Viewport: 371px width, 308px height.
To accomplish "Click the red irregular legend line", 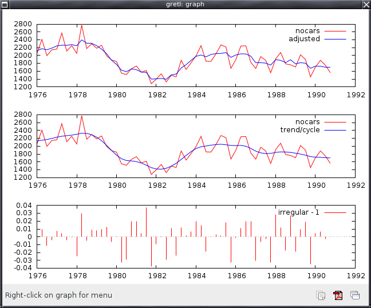I will [x=336, y=212].
